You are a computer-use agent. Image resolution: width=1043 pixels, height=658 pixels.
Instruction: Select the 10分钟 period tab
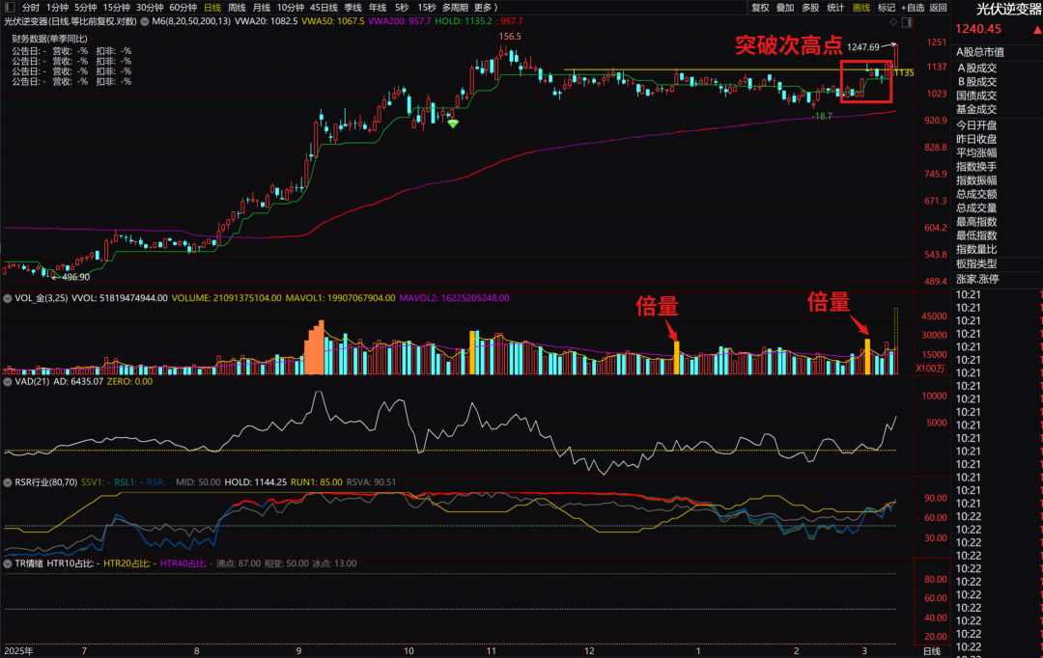click(290, 8)
